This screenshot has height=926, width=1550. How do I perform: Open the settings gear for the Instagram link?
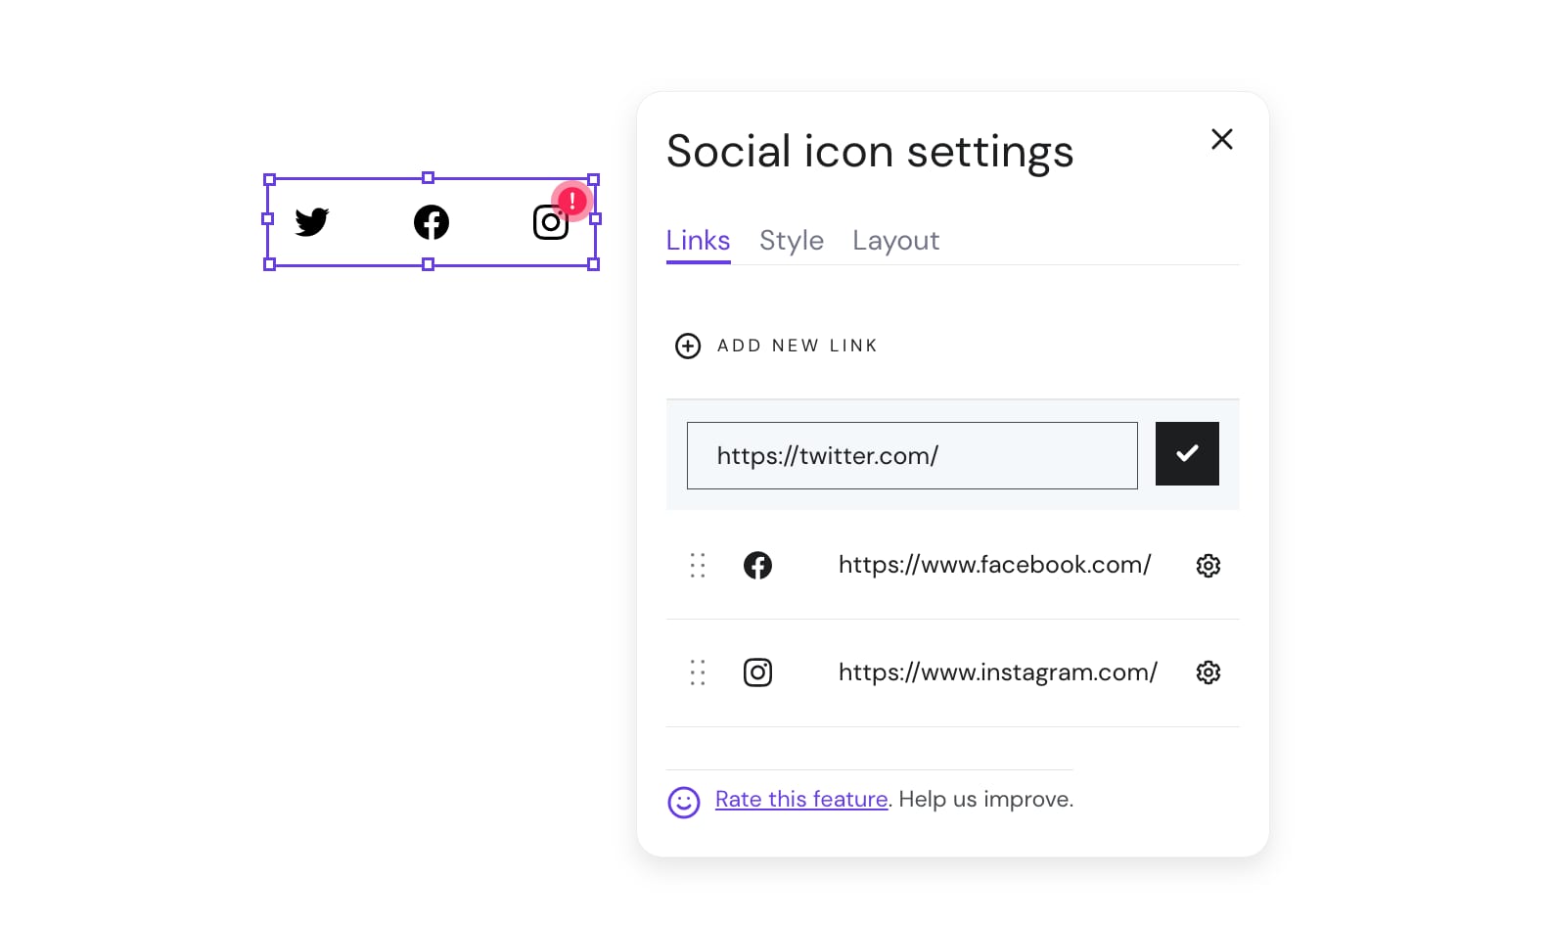1208,672
